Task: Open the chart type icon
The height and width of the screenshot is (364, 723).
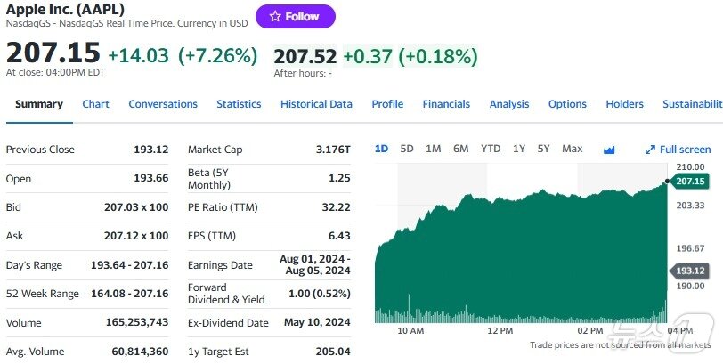Action: (x=609, y=150)
